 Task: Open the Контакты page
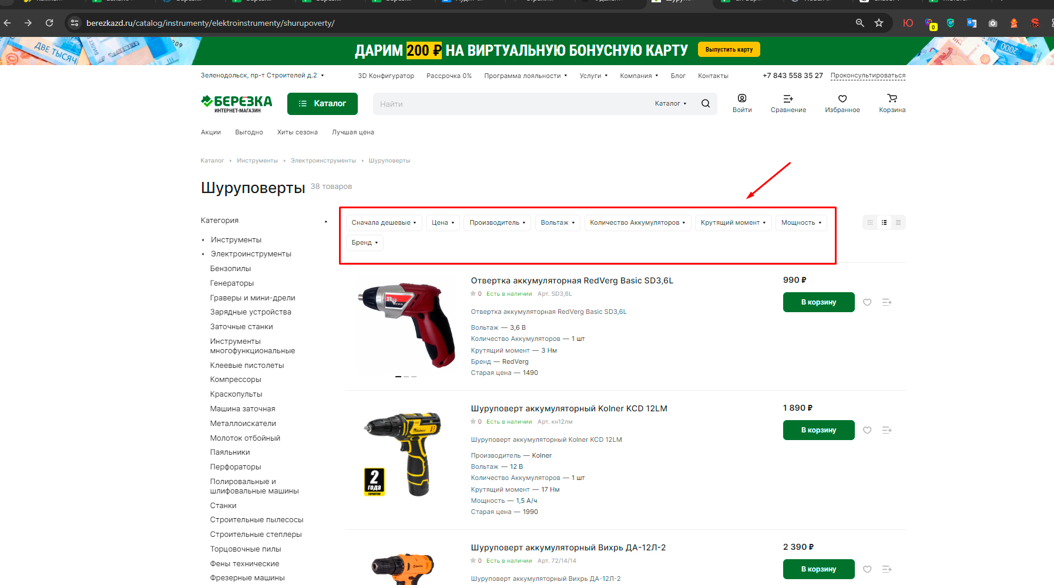pyautogui.click(x=713, y=76)
